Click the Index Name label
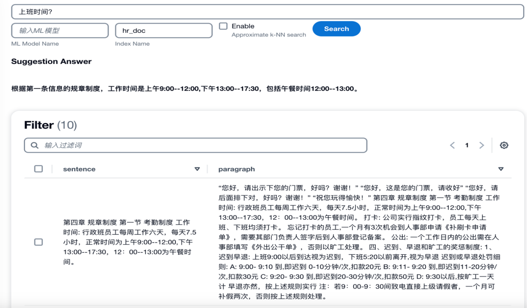The image size is (527, 308). point(132,44)
